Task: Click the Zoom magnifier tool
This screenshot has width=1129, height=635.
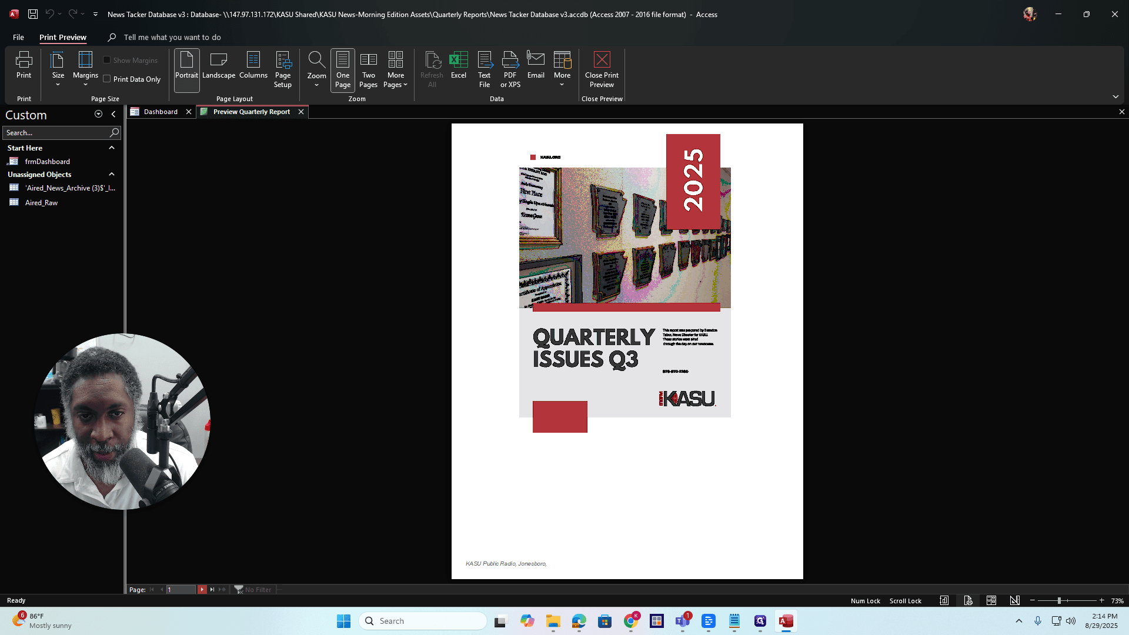Action: 316,69
